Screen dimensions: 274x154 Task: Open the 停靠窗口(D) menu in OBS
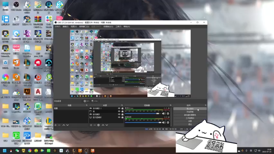[84, 27]
